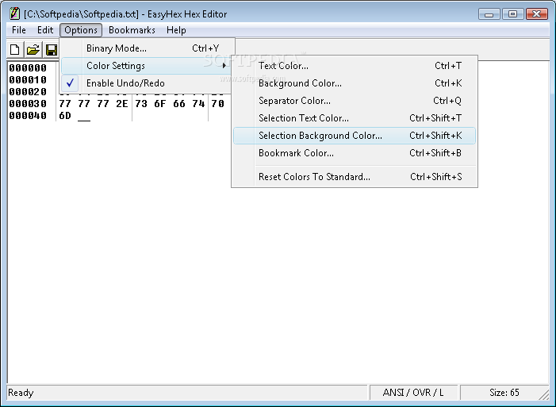Image resolution: width=556 pixels, height=407 pixels.
Task: Click hex byte 73 on row 000030
Action: (141, 104)
